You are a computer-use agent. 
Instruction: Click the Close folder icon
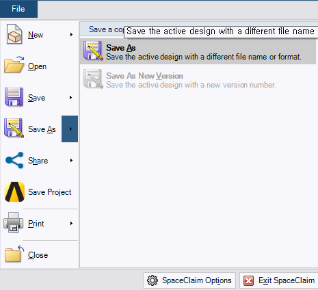(14, 254)
